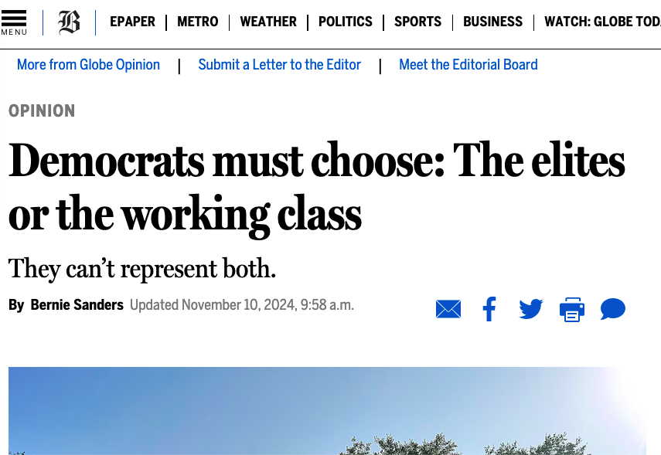Screen dimensions: 661x455
Task: Go to the METRO section
Action: pyautogui.click(x=197, y=22)
